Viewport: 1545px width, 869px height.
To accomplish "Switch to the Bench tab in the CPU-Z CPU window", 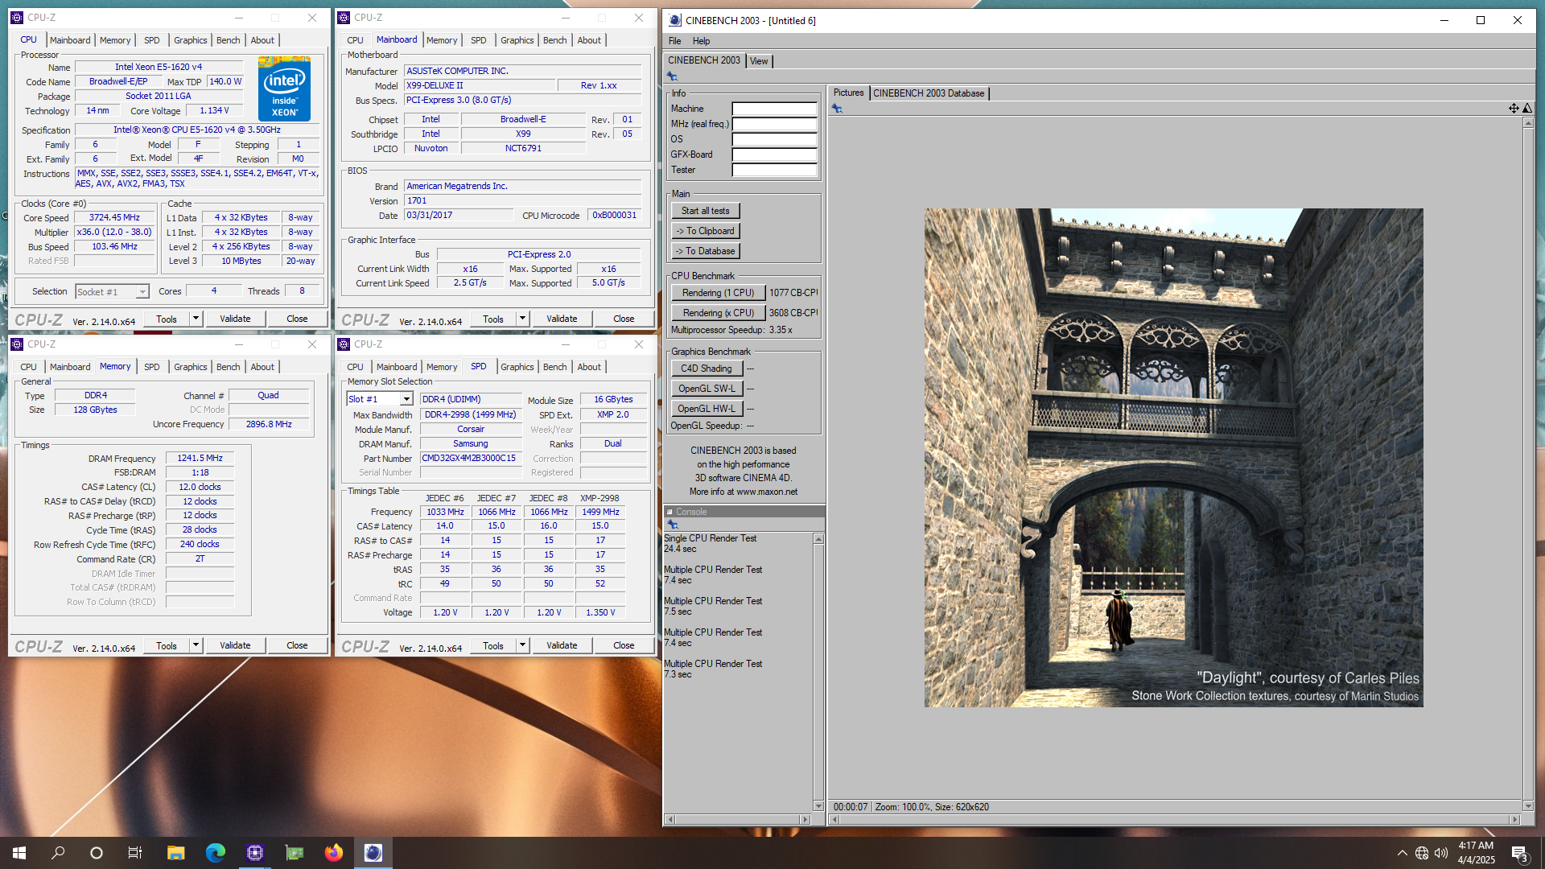I will point(228,40).
